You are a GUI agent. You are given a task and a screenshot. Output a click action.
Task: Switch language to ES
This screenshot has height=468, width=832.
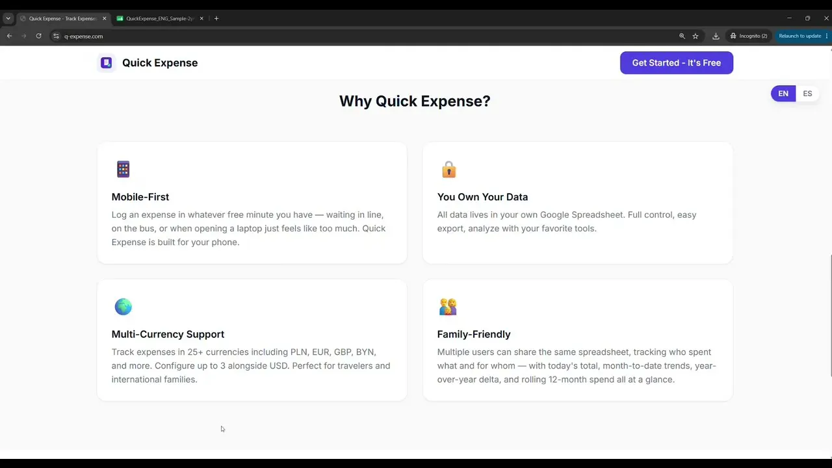(807, 94)
